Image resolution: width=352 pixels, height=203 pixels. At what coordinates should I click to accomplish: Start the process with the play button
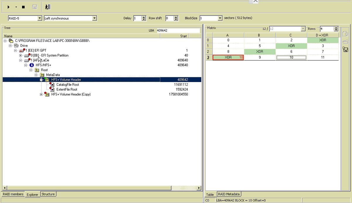click(x=8, y=7)
